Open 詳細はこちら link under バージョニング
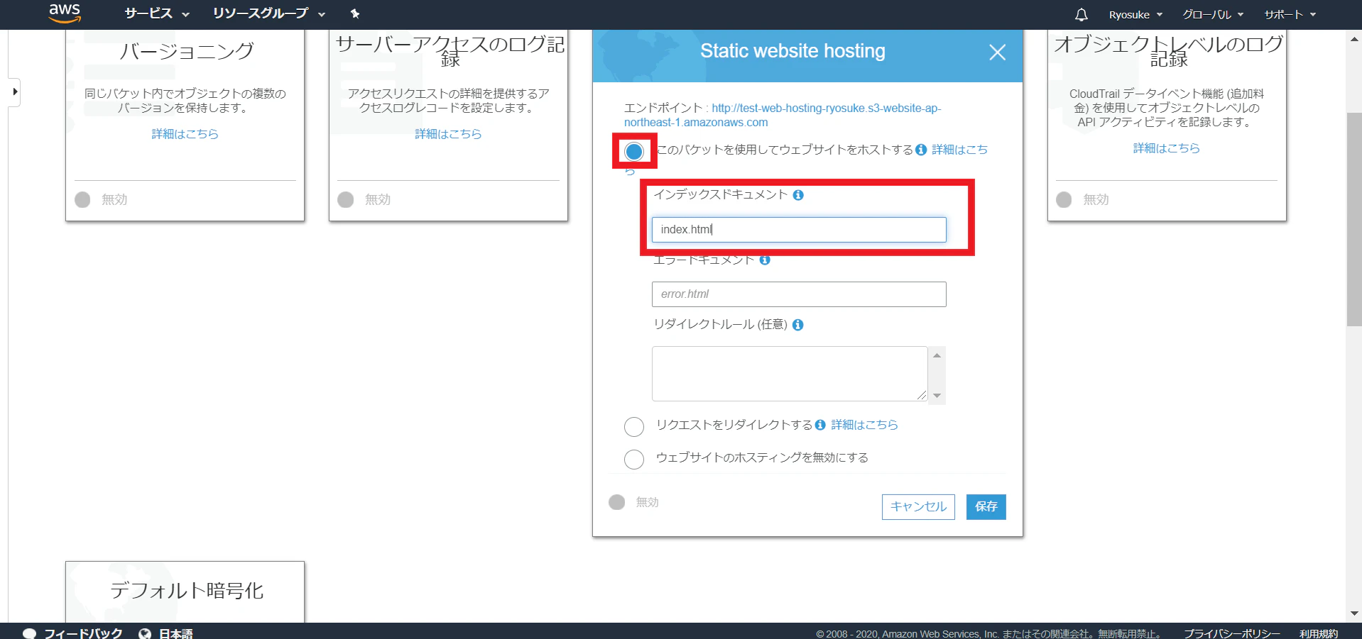Image resolution: width=1362 pixels, height=639 pixels. pos(185,134)
